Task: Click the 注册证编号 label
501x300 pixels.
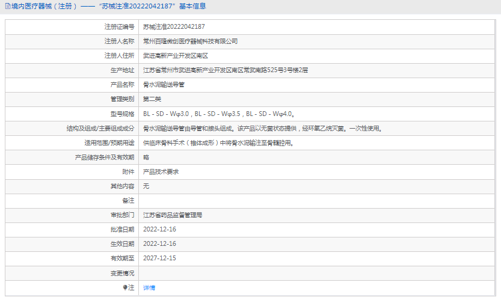Action: (x=119, y=27)
